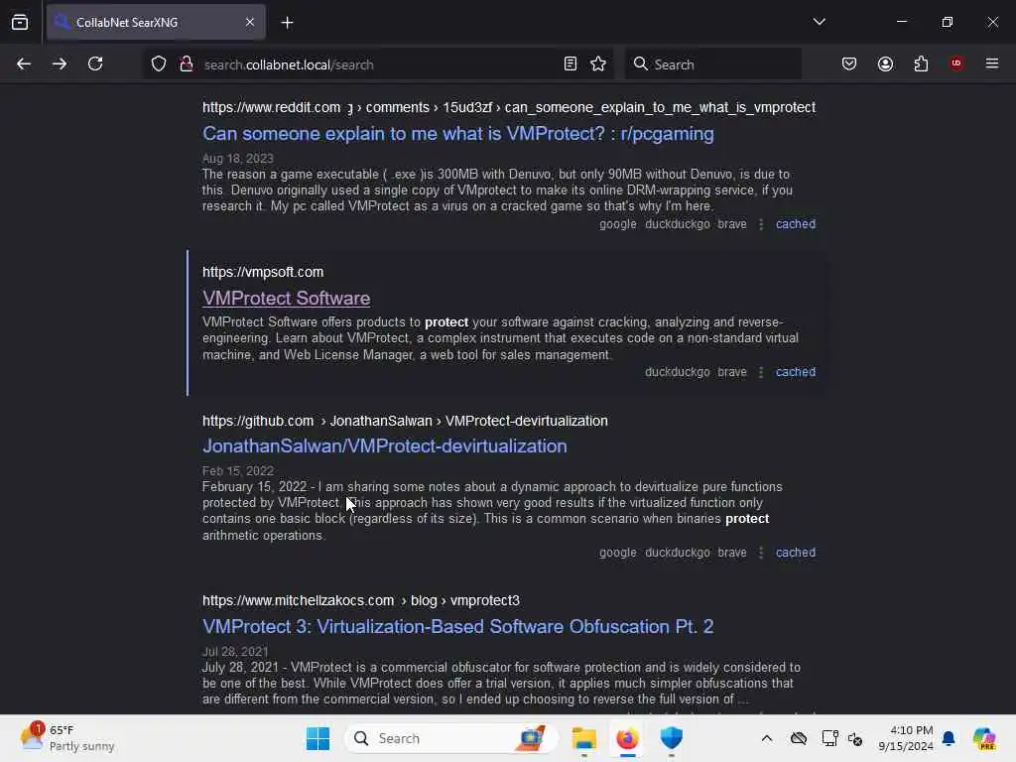
Task: Click the Feb 15, 2022 date text
Action: coord(238,471)
